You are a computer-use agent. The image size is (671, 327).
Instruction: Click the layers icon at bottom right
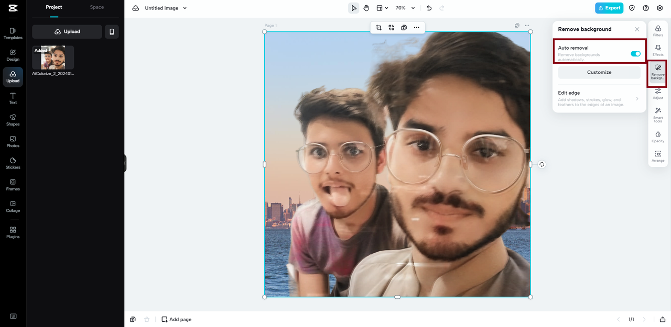(x=663, y=319)
